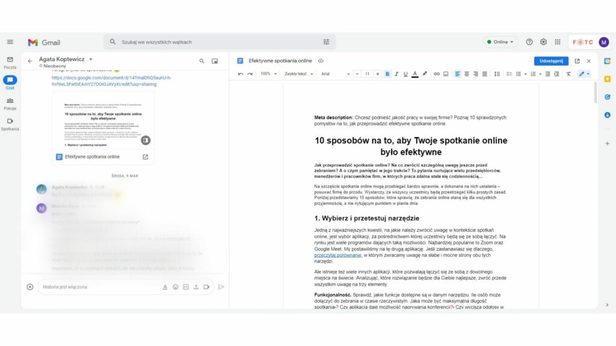Open the 'przeczytaj porównanie' link in document

click(337, 255)
